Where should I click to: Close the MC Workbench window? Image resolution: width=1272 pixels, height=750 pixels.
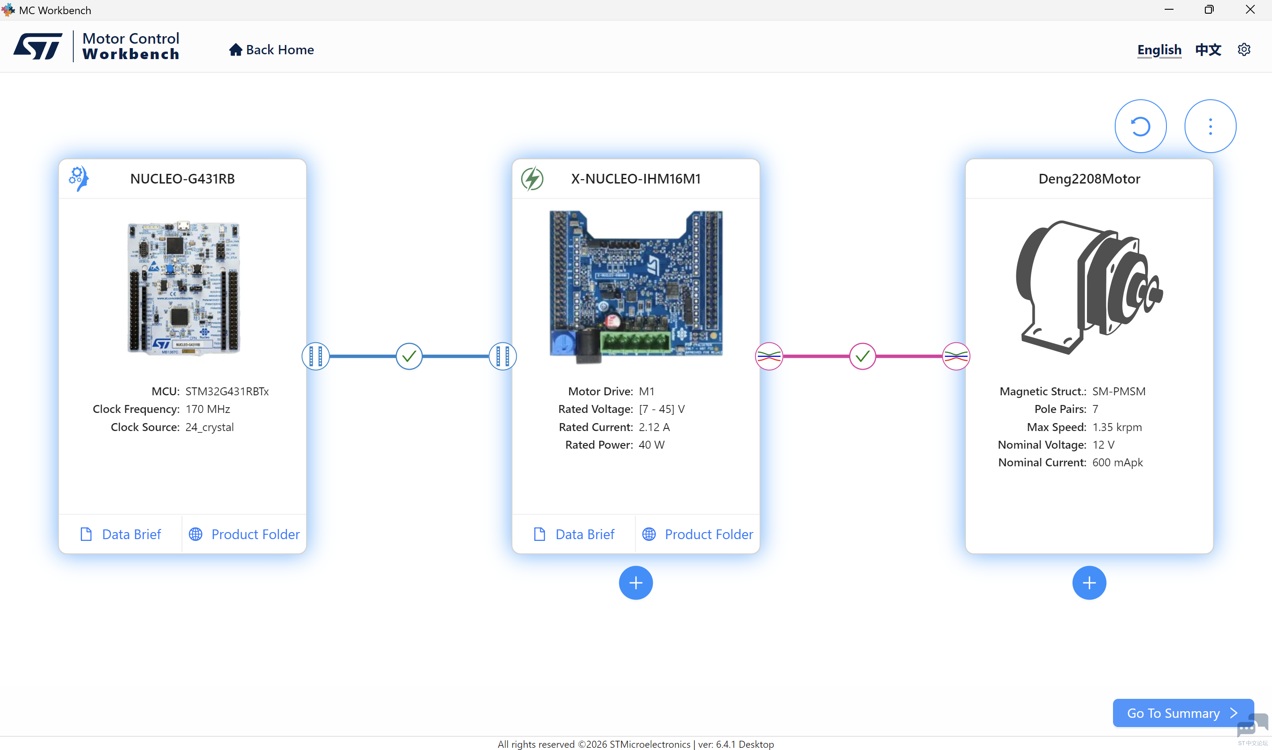point(1250,10)
